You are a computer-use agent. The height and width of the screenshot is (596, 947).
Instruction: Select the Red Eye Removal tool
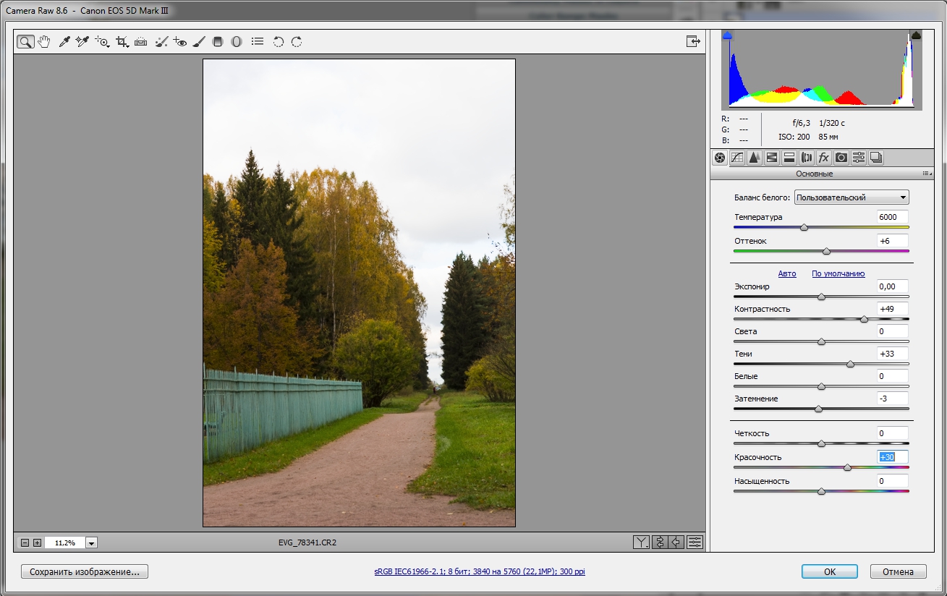coord(180,42)
